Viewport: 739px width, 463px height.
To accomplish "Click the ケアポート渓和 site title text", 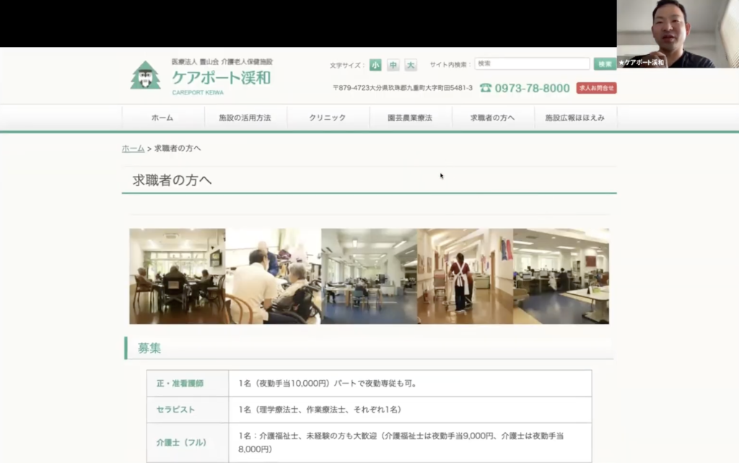I will point(221,77).
